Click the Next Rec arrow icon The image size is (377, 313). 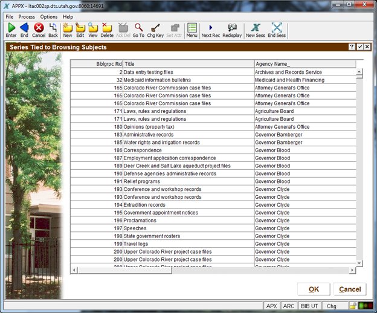pos(211,28)
